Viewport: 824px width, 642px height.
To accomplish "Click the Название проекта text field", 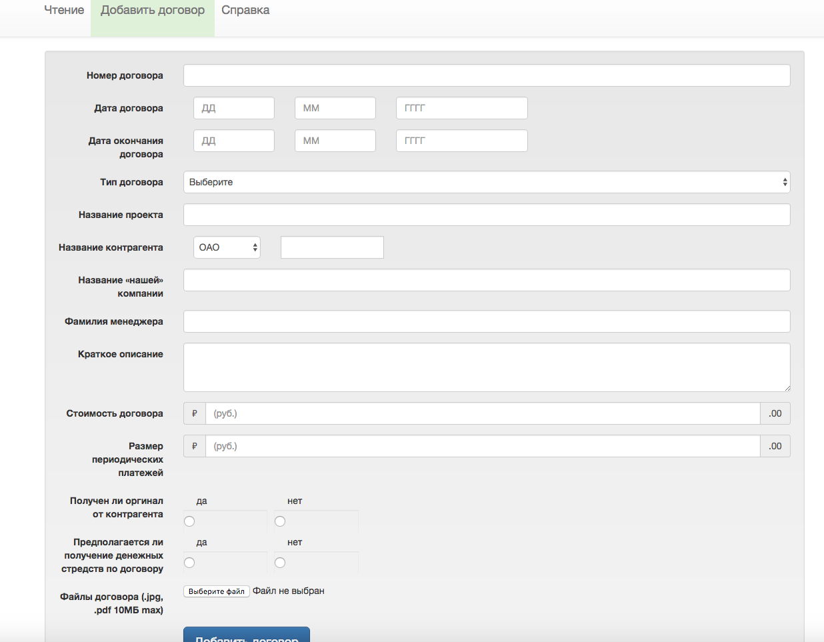I will [x=486, y=215].
